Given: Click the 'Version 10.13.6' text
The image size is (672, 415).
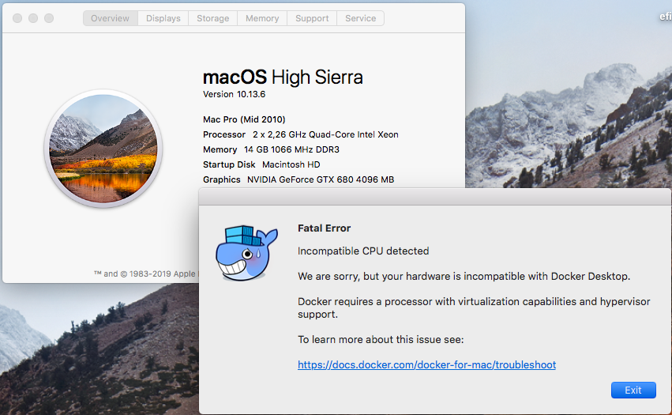Looking at the screenshot, I should click(x=234, y=94).
